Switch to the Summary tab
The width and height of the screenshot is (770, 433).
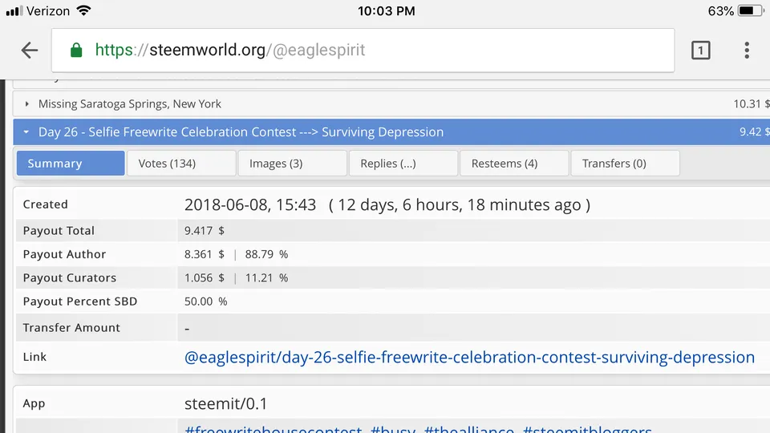point(71,164)
